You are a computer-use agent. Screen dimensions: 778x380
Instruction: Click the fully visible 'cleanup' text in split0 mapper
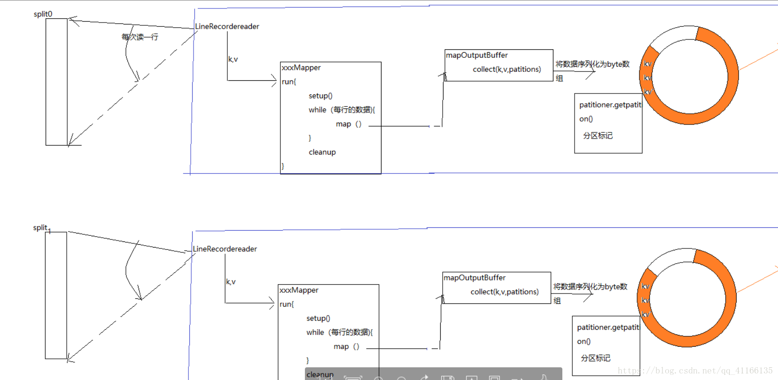pos(322,152)
